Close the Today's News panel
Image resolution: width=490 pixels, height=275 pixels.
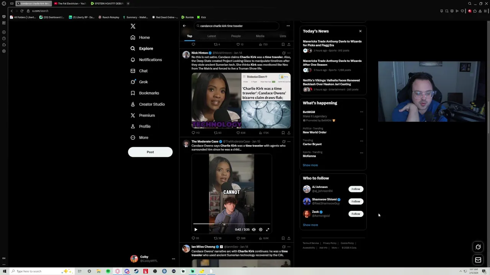(360, 31)
